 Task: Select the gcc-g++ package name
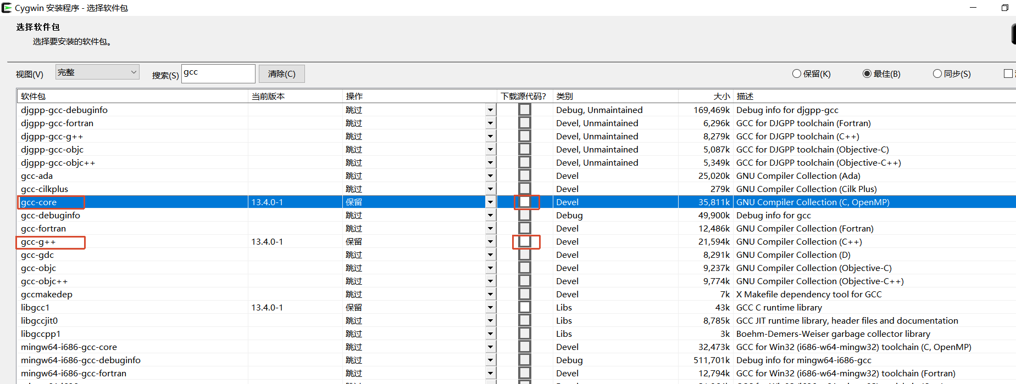tap(38, 242)
